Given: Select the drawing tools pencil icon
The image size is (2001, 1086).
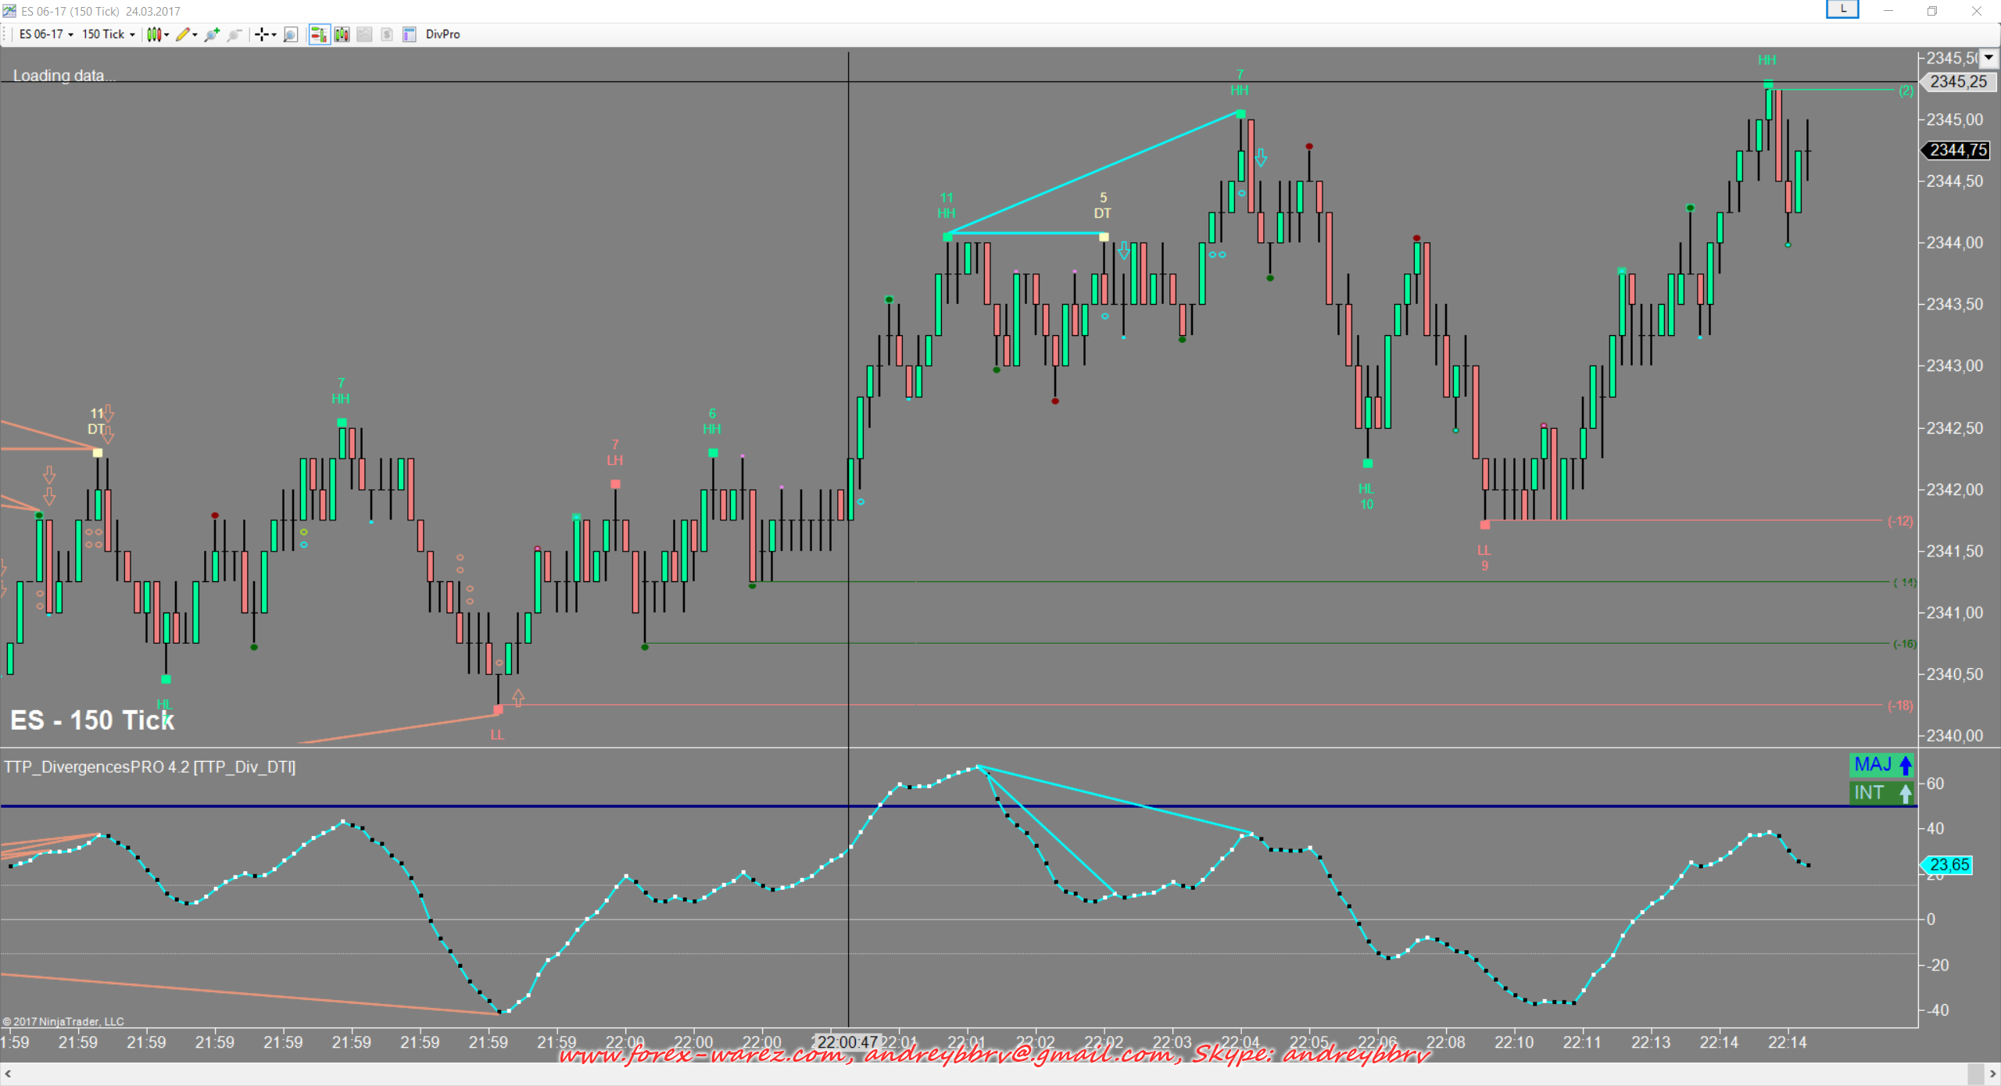Looking at the screenshot, I should (183, 34).
